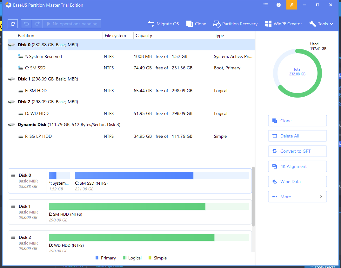Select the C: SM SSD partition row
The height and width of the screenshot is (268, 341).
coord(131,68)
